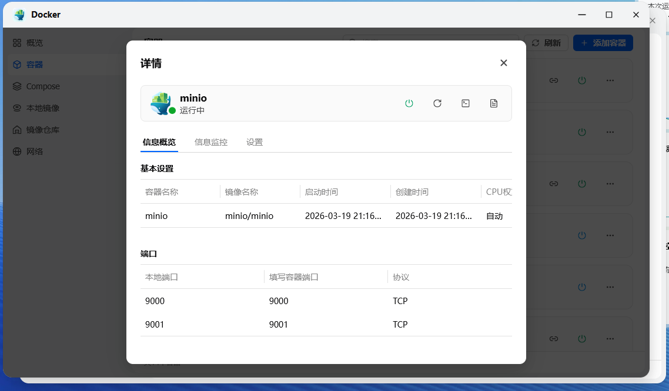Click the link icon in third container row

554,184
